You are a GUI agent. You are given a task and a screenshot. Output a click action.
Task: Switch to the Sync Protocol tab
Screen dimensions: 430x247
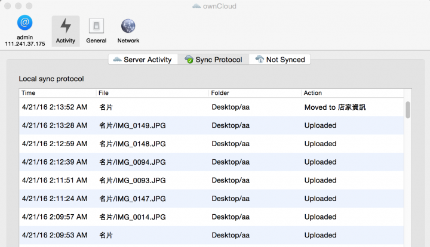(x=213, y=60)
